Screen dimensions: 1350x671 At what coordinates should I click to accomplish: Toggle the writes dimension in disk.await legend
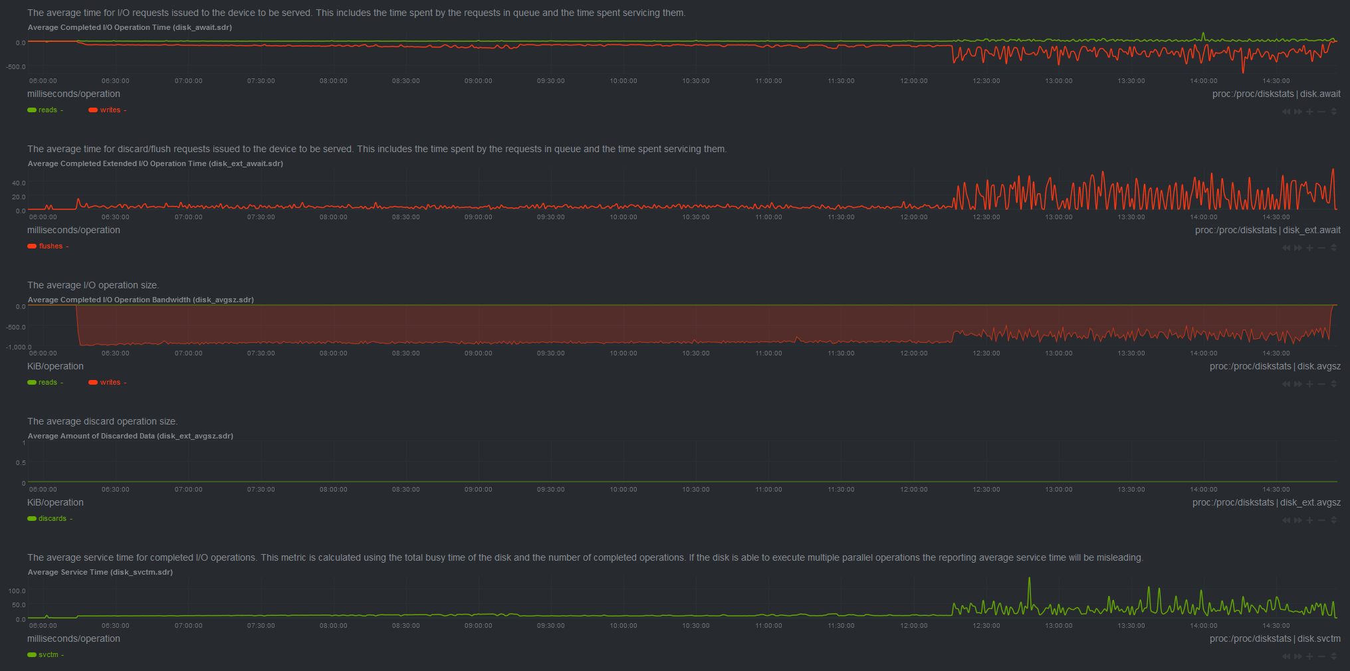point(107,110)
